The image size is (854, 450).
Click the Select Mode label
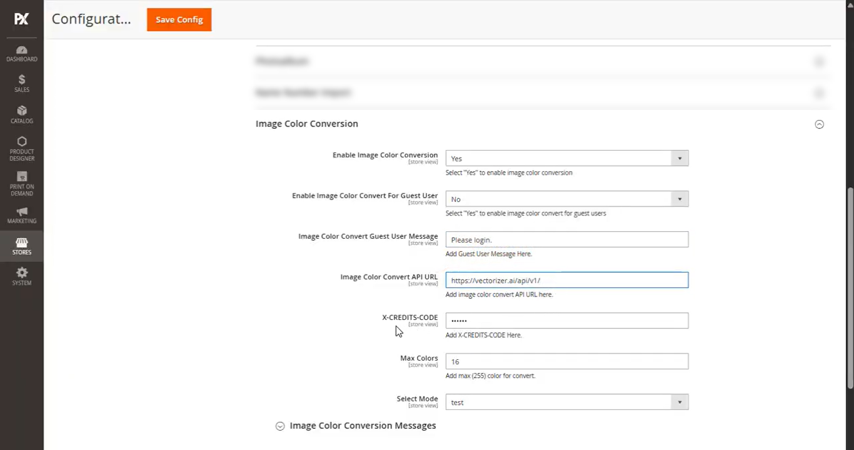417,399
